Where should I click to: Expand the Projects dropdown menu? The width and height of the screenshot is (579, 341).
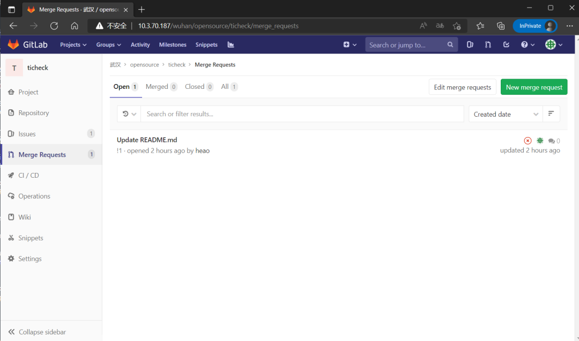coord(73,45)
